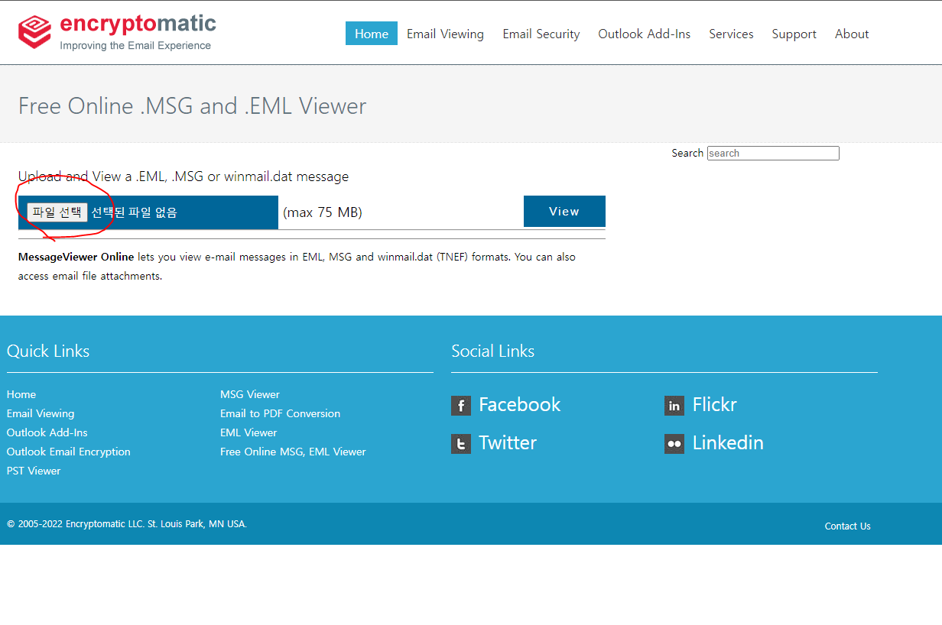Click the Improving the Email Experience tagline
This screenshot has height=625, width=942.
(x=135, y=46)
